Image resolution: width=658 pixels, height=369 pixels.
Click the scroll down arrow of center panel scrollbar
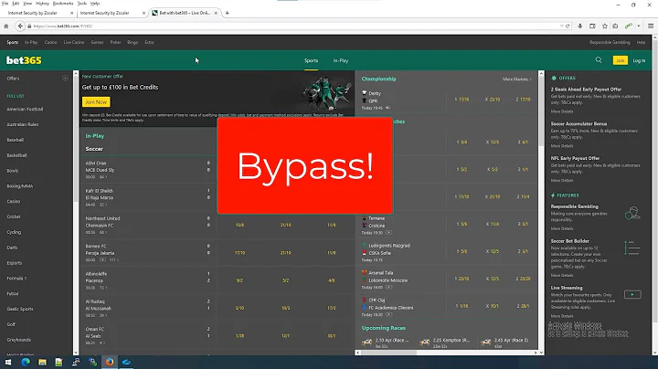click(541, 353)
